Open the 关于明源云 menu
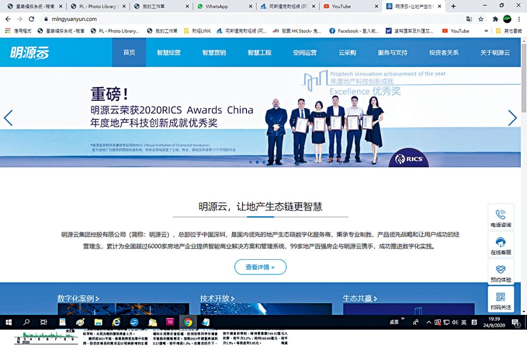The height and width of the screenshot is (353, 527). coord(495,52)
